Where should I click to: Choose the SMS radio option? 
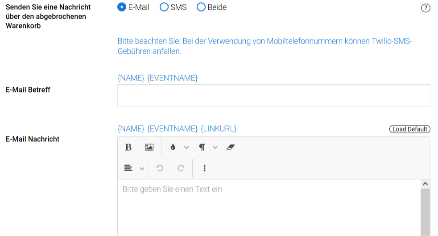pyautogui.click(x=164, y=7)
